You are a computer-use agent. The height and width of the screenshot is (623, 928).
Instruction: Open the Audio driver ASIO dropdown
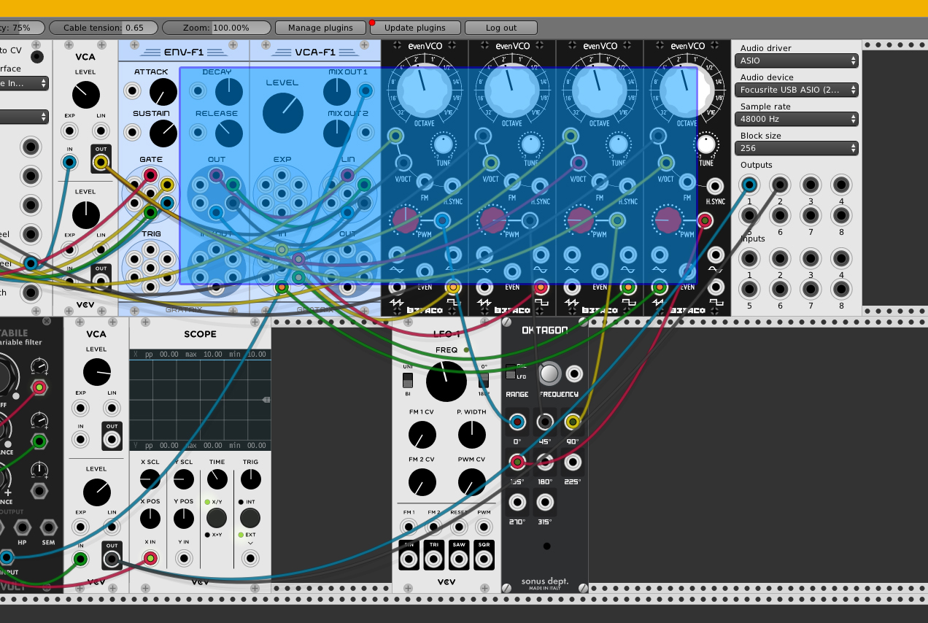tap(796, 61)
